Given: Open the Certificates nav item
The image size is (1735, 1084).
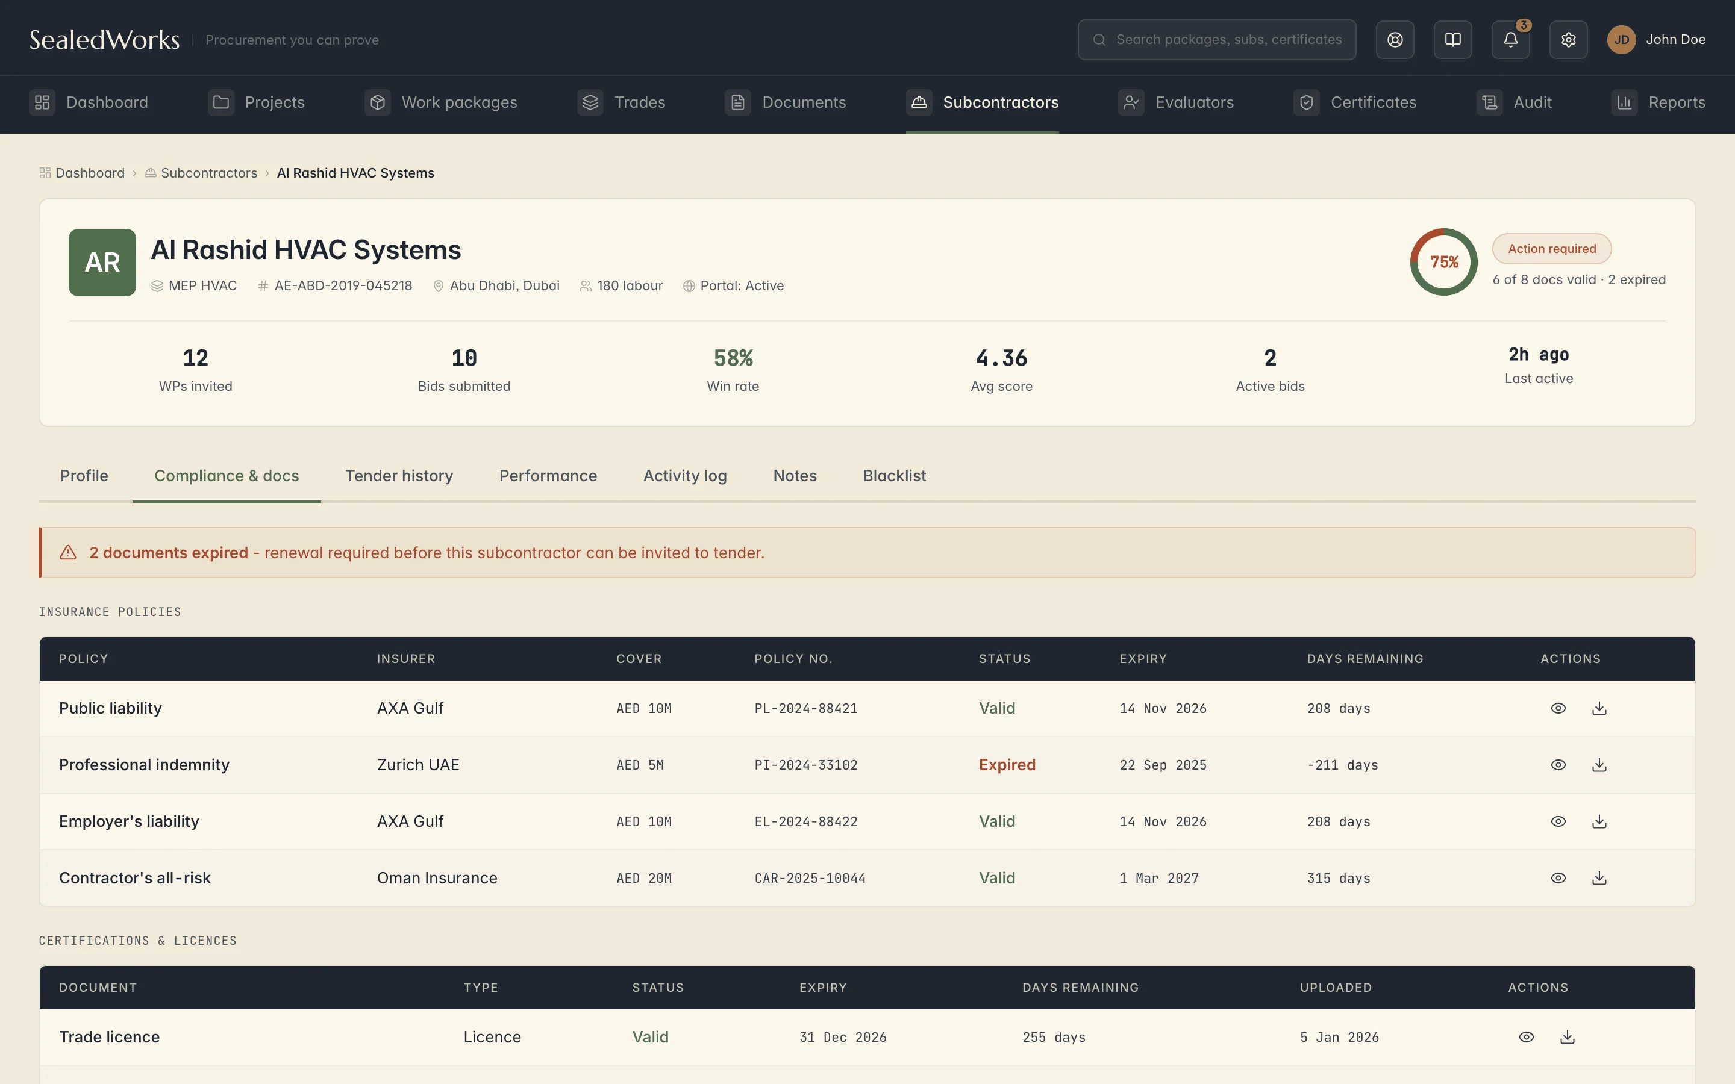Looking at the screenshot, I should point(1355,102).
